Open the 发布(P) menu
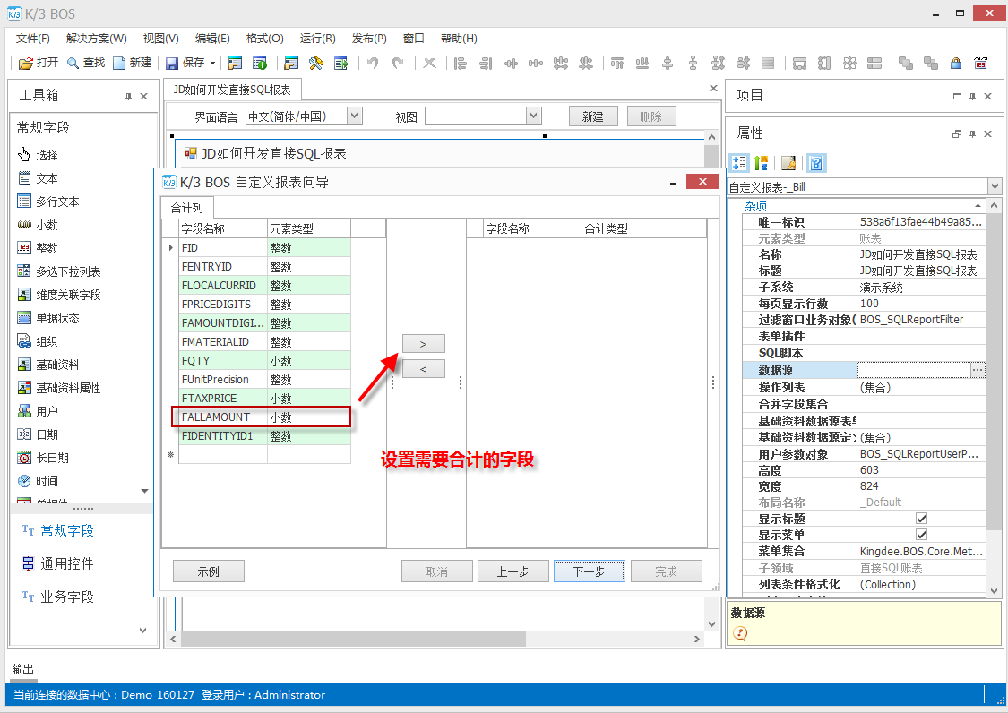Viewport: 1008px width, 713px height. (369, 38)
